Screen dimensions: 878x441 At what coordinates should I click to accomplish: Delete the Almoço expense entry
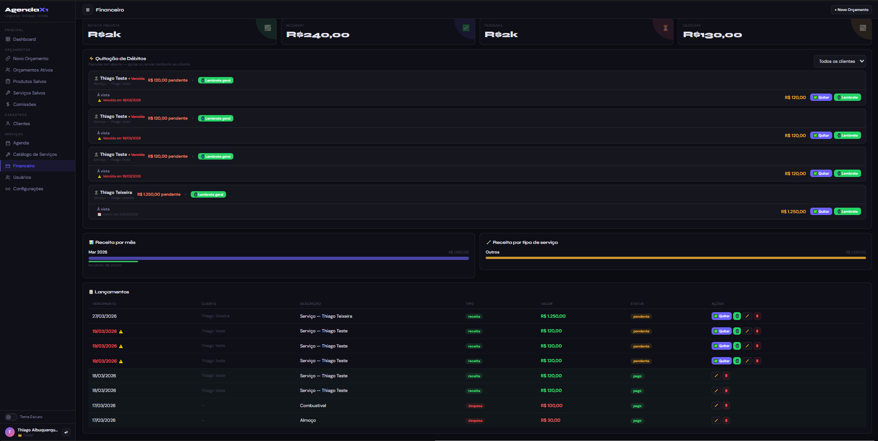[726, 420]
